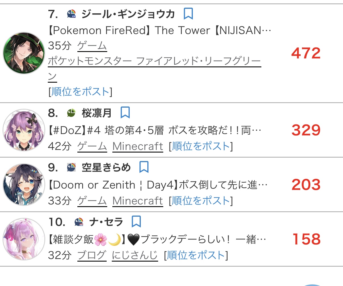Toggle the bookmark for 桜凛月
343x286 pixels.
click(x=125, y=113)
